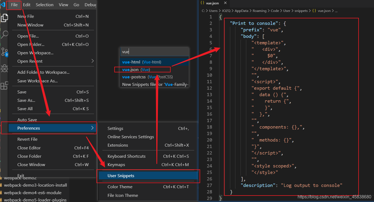This screenshot has width=374, height=202.
Task: Click snippets in the breadcrumb path
Action: pos(301,11)
